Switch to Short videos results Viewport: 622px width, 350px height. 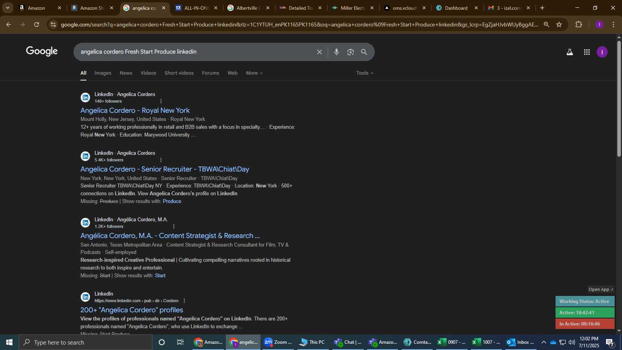[x=179, y=73]
